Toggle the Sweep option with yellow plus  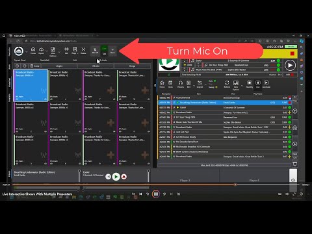point(213,87)
